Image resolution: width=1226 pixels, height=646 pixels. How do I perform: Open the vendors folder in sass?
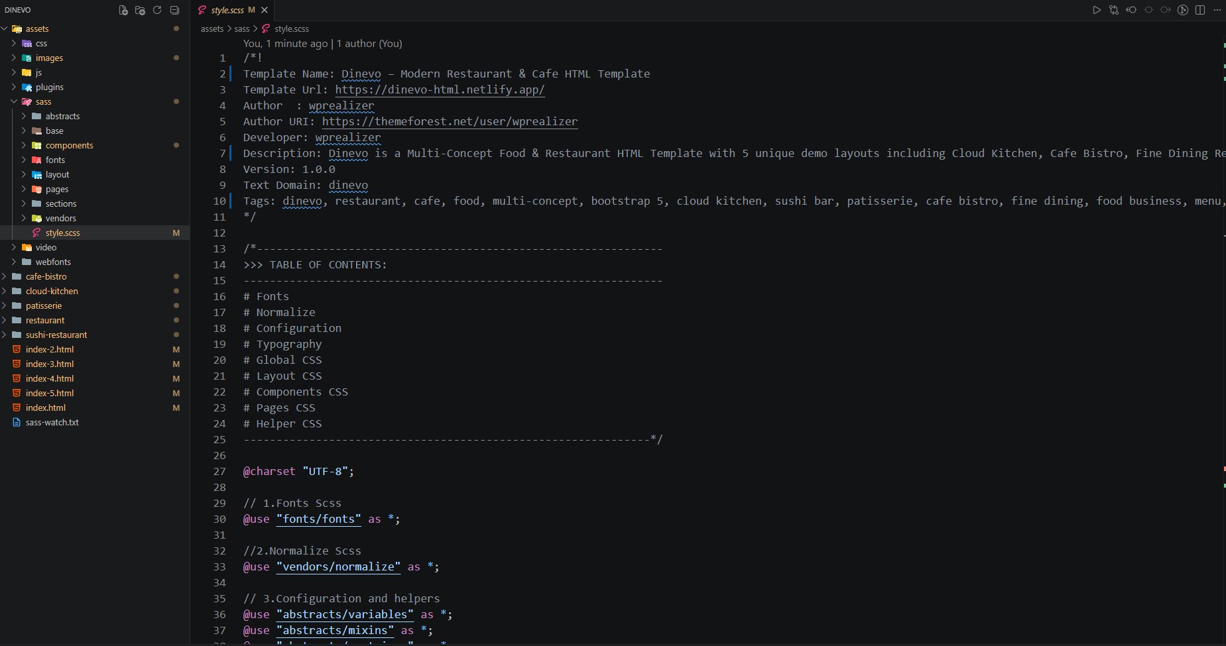(95, 218)
